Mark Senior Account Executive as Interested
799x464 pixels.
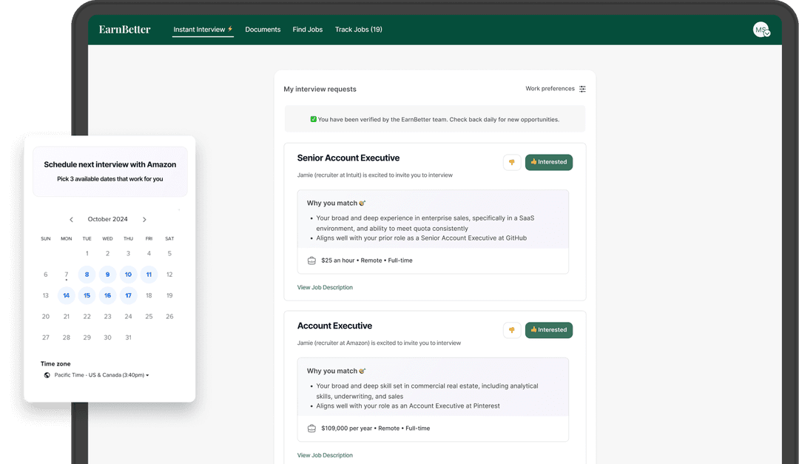pyautogui.click(x=549, y=162)
